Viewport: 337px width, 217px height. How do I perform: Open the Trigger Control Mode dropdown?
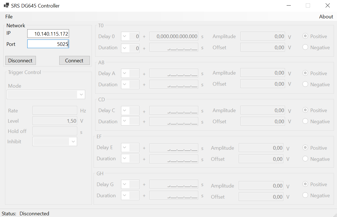(x=46, y=95)
